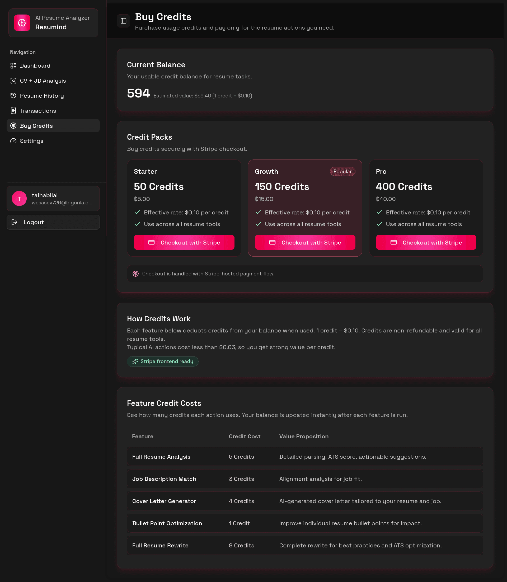Click the Stripe-hosted payment flow notice
Viewport: 507px width, 582px height.
click(305, 274)
